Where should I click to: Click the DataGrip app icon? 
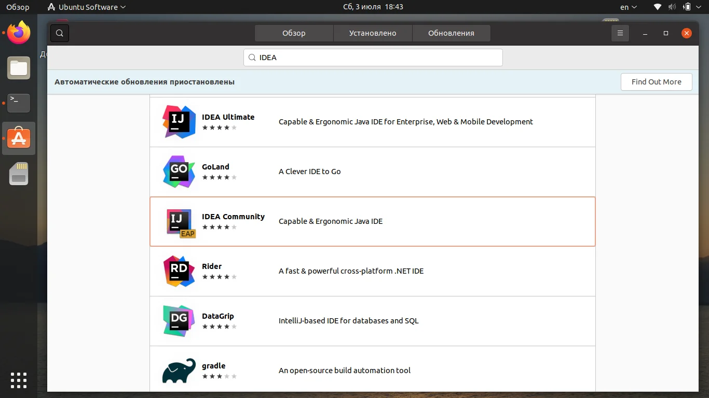(x=179, y=321)
